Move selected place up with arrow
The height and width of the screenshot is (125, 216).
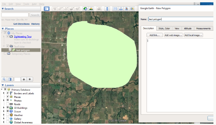24,79
